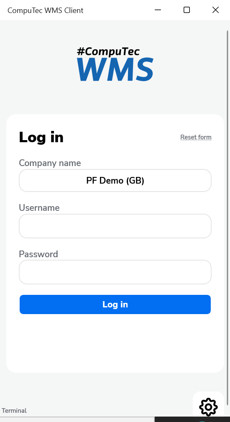Click the Terminal label at bottom left
Screen dimensions: 230x422
(x=14, y=411)
